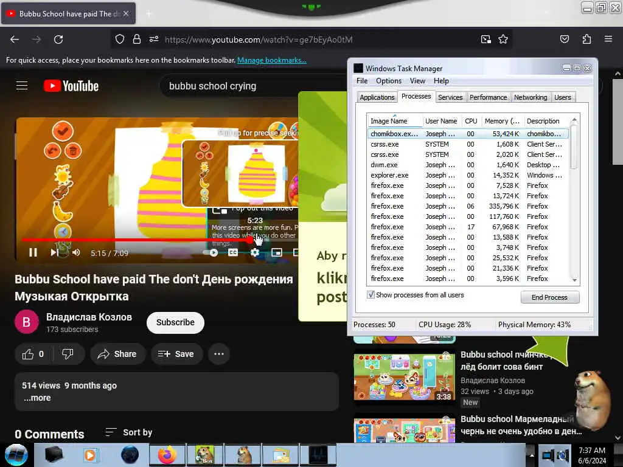The image size is (623, 467).
Task: Dislike the video with thumbs down
Action: [x=68, y=354]
